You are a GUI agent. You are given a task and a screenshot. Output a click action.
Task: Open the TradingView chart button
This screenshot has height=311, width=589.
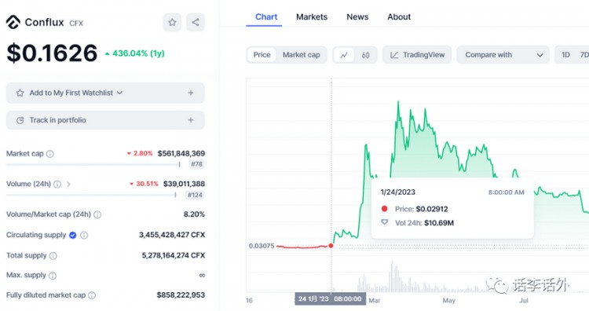click(x=417, y=55)
